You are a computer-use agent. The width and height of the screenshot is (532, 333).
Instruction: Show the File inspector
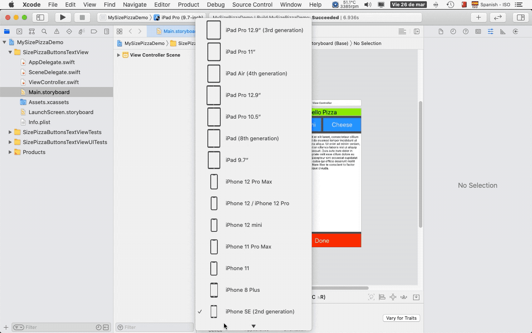pyautogui.click(x=441, y=32)
